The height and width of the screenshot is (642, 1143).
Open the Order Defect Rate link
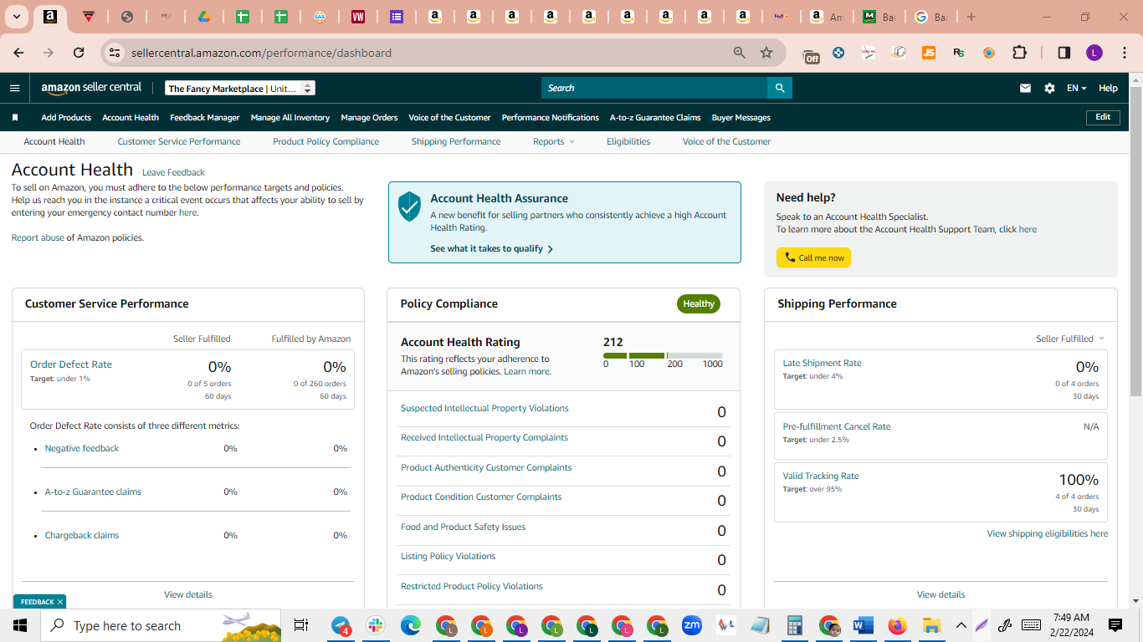[71, 364]
